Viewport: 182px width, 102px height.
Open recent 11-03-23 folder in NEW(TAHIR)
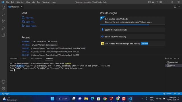click(25, 48)
